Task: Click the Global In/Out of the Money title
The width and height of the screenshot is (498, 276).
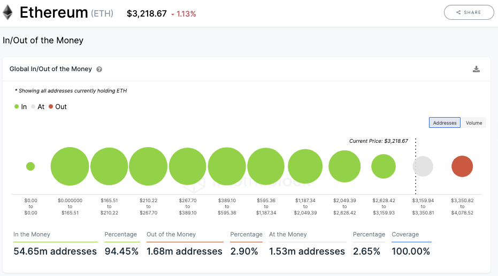Action: 50,69
